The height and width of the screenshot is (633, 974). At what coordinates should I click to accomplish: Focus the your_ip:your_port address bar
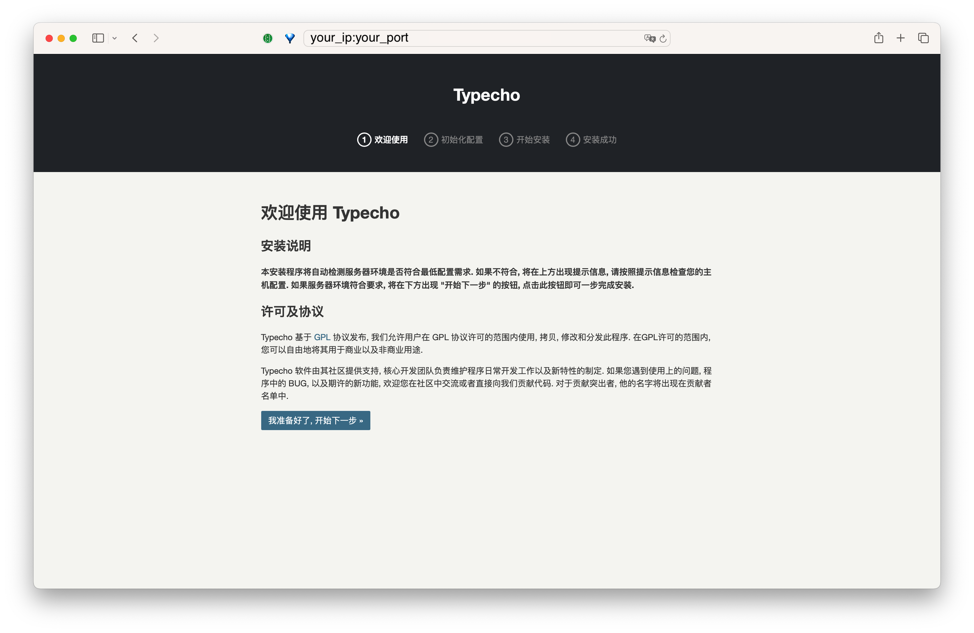click(487, 38)
